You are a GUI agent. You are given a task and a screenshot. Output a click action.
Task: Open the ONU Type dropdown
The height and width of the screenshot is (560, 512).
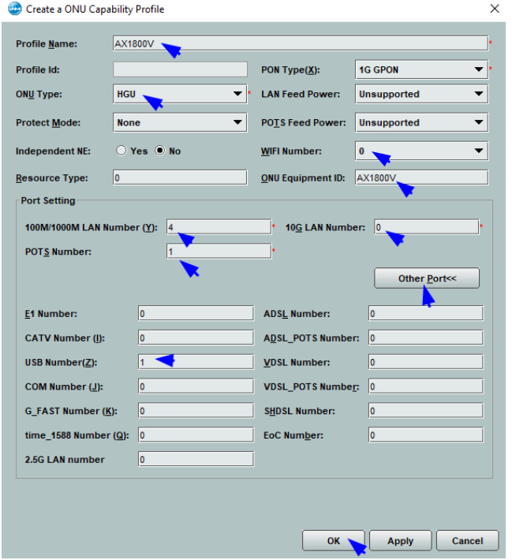point(180,94)
